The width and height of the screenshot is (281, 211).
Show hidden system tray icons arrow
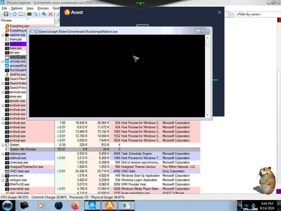click(240, 206)
